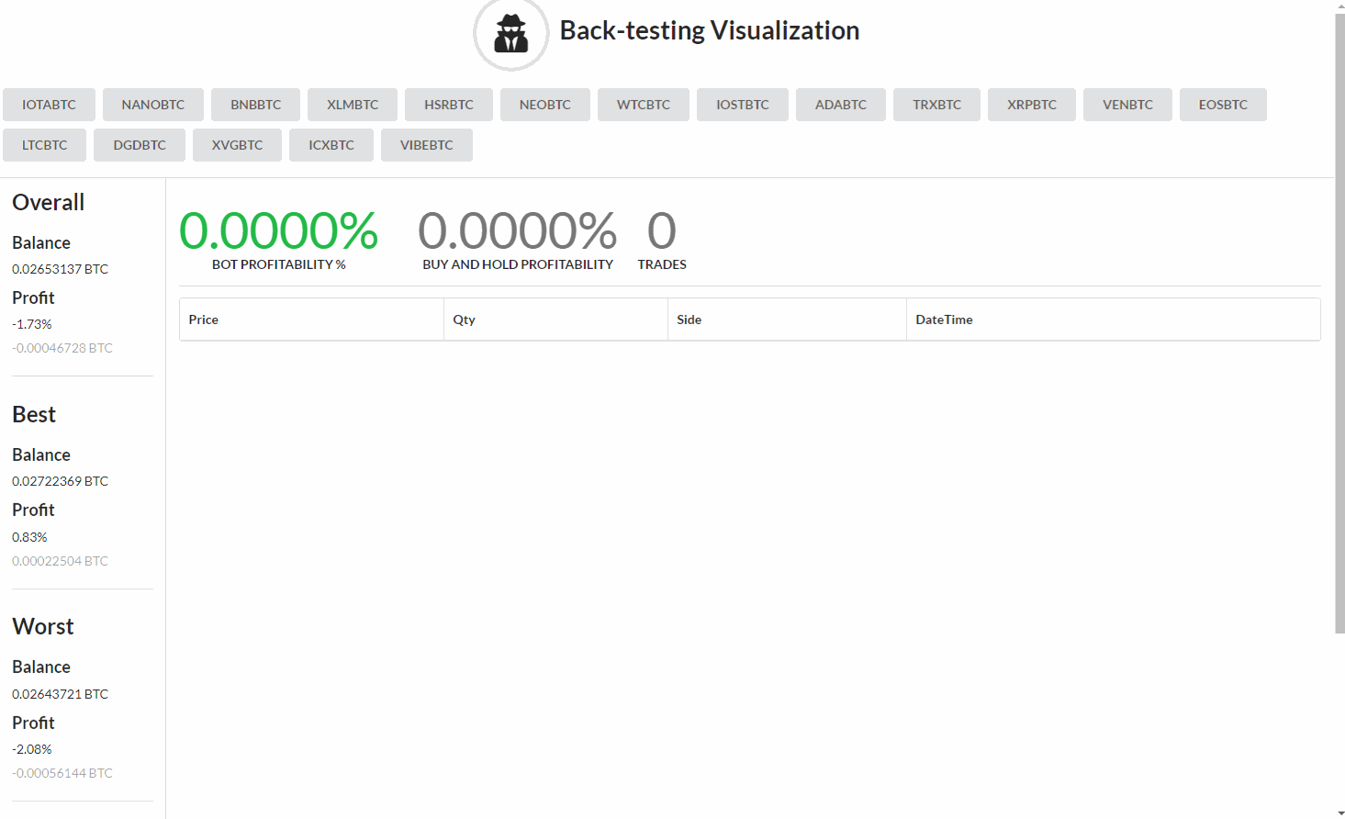
Task: Open the IOSTBTC back-test
Action: [742, 104]
